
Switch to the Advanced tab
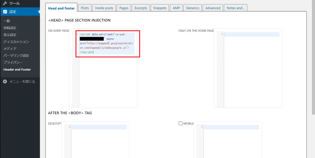coord(213,8)
